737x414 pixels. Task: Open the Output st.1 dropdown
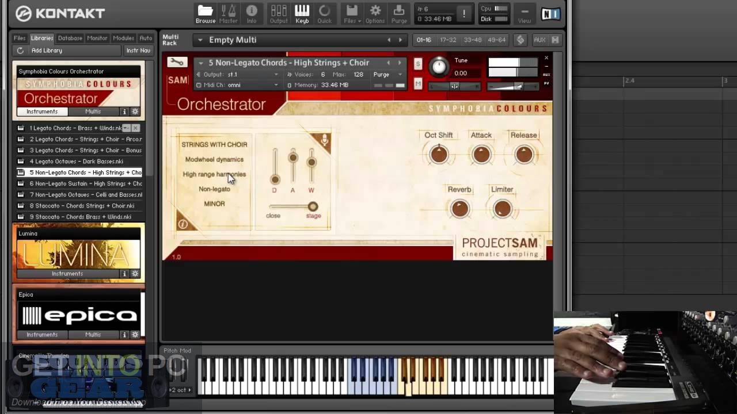click(237, 75)
